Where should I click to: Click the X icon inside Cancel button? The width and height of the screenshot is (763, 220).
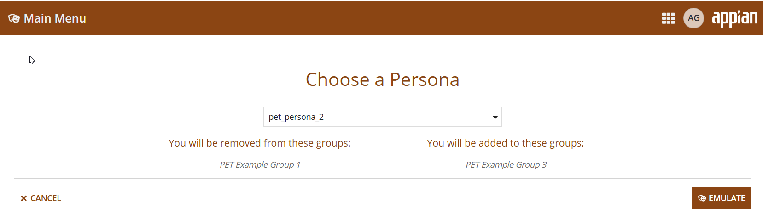[x=24, y=198]
